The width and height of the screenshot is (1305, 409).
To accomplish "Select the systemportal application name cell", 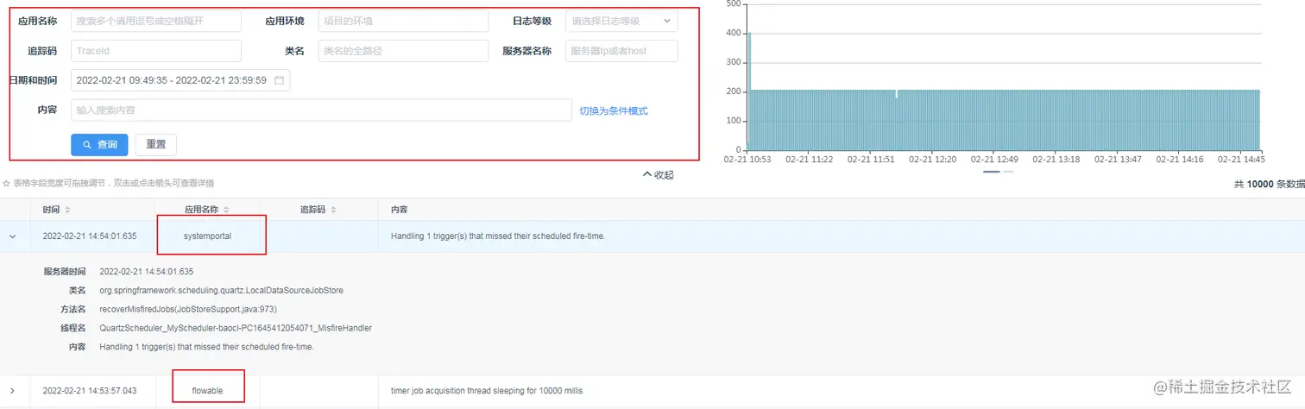I will point(207,236).
